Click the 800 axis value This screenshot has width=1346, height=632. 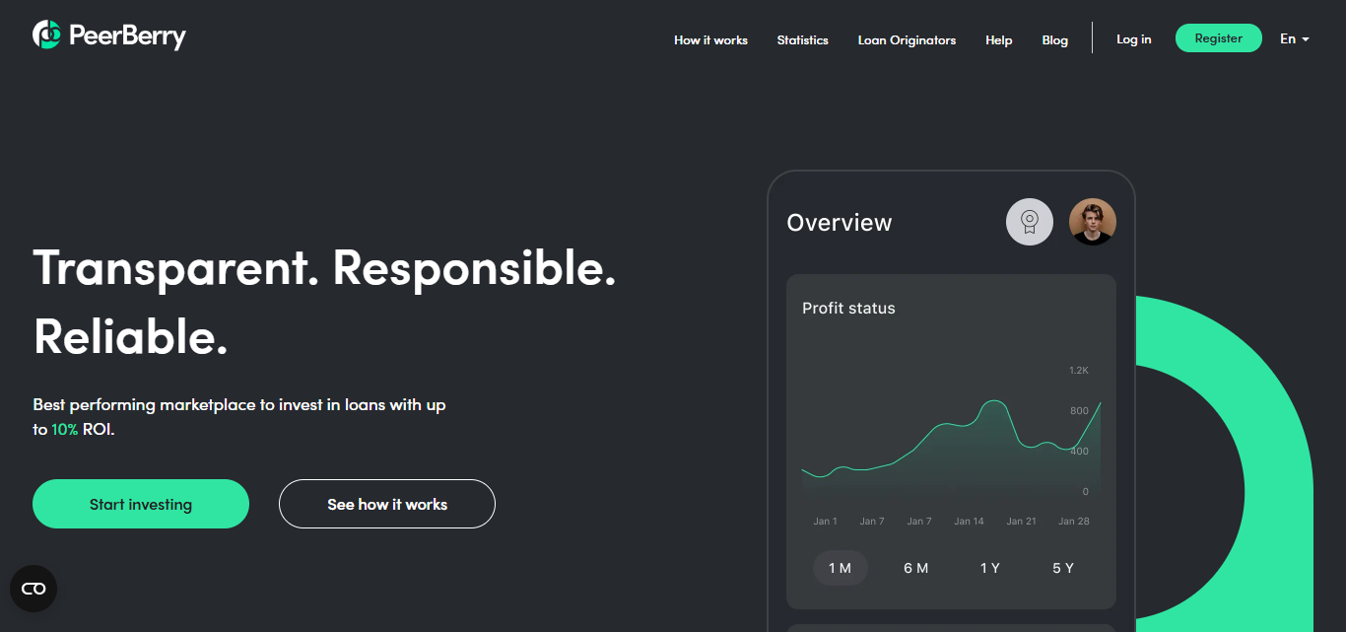click(1079, 411)
